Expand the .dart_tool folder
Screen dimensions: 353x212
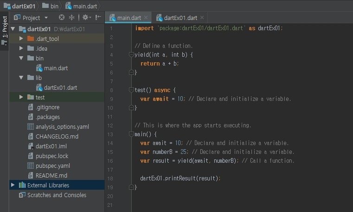21,39
